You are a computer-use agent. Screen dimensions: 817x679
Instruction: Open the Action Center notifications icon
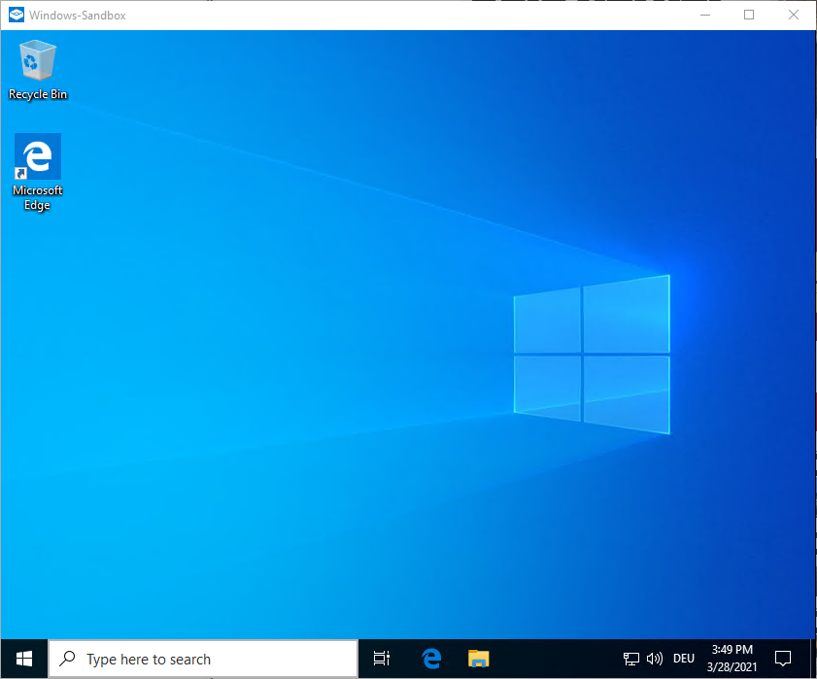[783, 659]
